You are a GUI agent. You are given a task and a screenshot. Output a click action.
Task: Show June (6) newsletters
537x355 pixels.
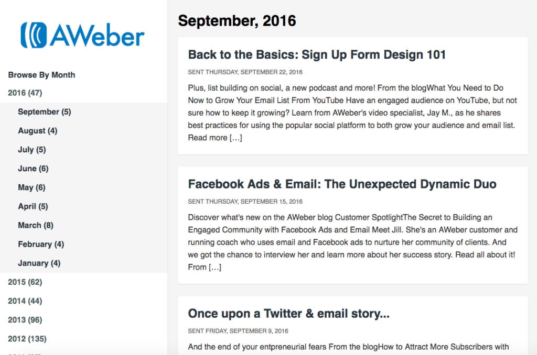[33, 169]
